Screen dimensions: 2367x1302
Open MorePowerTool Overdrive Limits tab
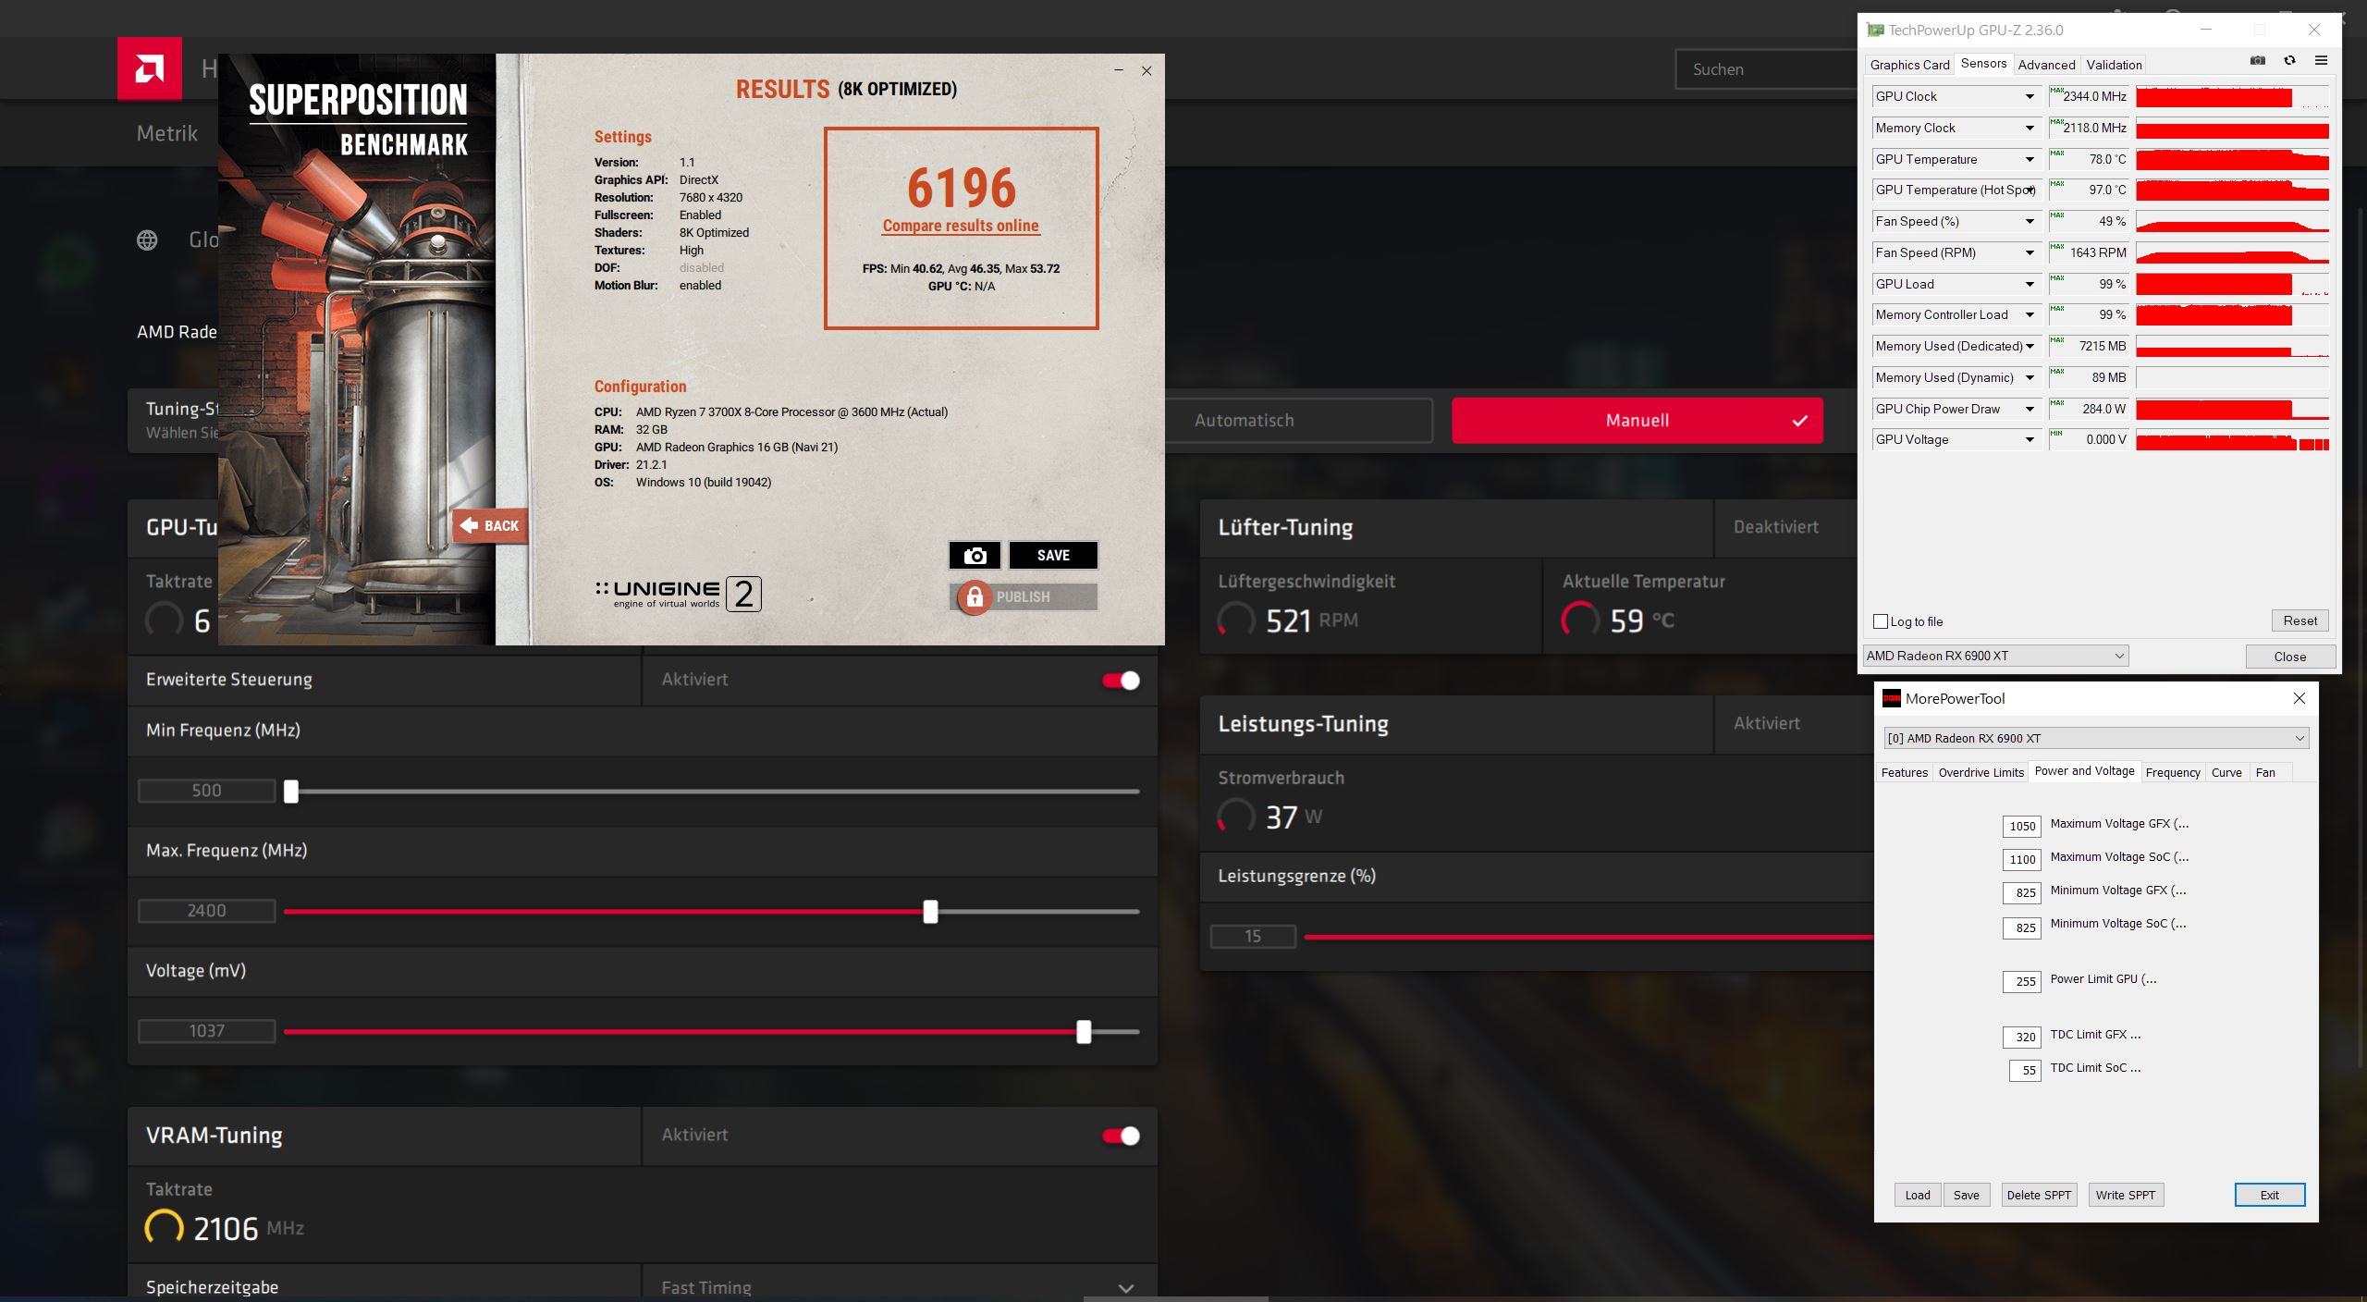click(x=1981, y=772)
